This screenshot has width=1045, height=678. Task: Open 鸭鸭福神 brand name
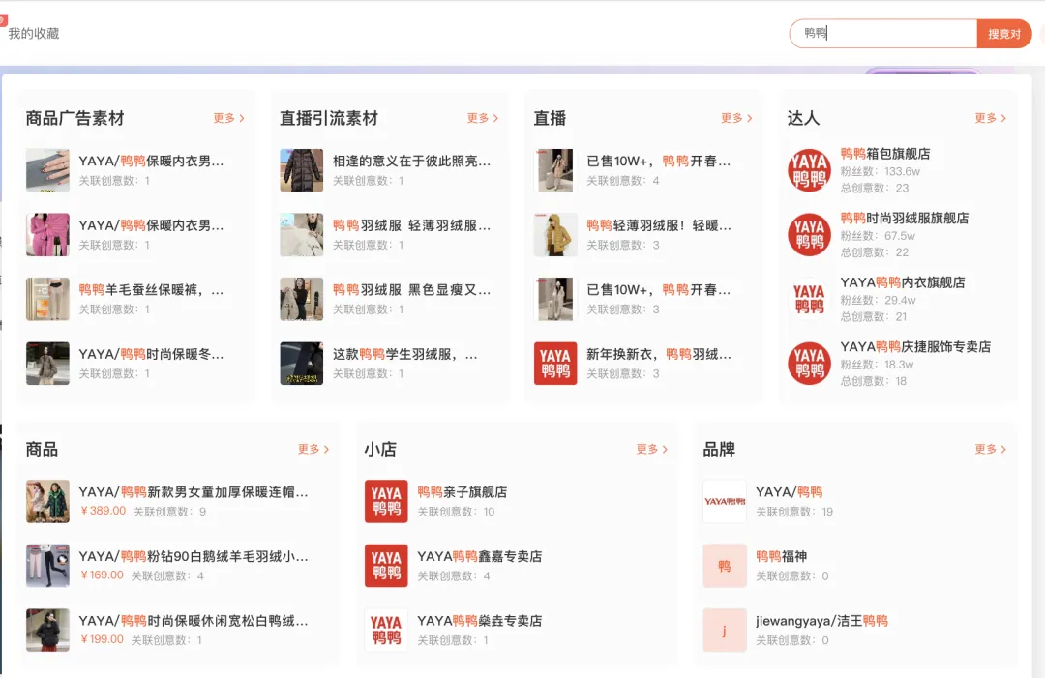(x=781, y=556)
